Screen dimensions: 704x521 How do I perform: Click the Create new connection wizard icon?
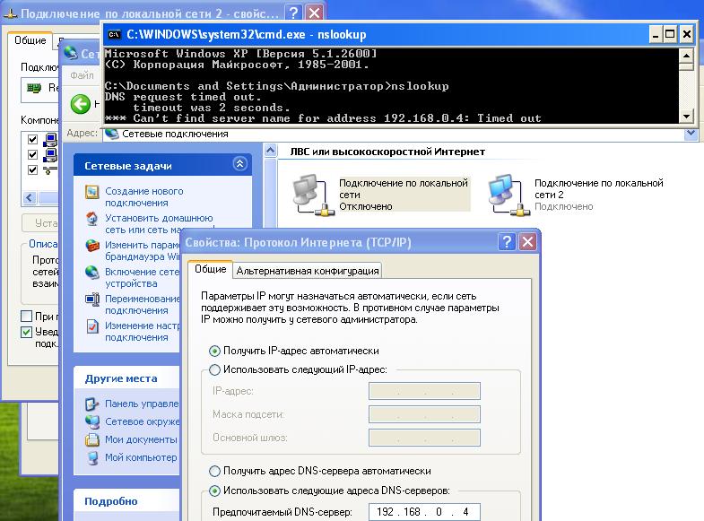[x=92, y=192]
